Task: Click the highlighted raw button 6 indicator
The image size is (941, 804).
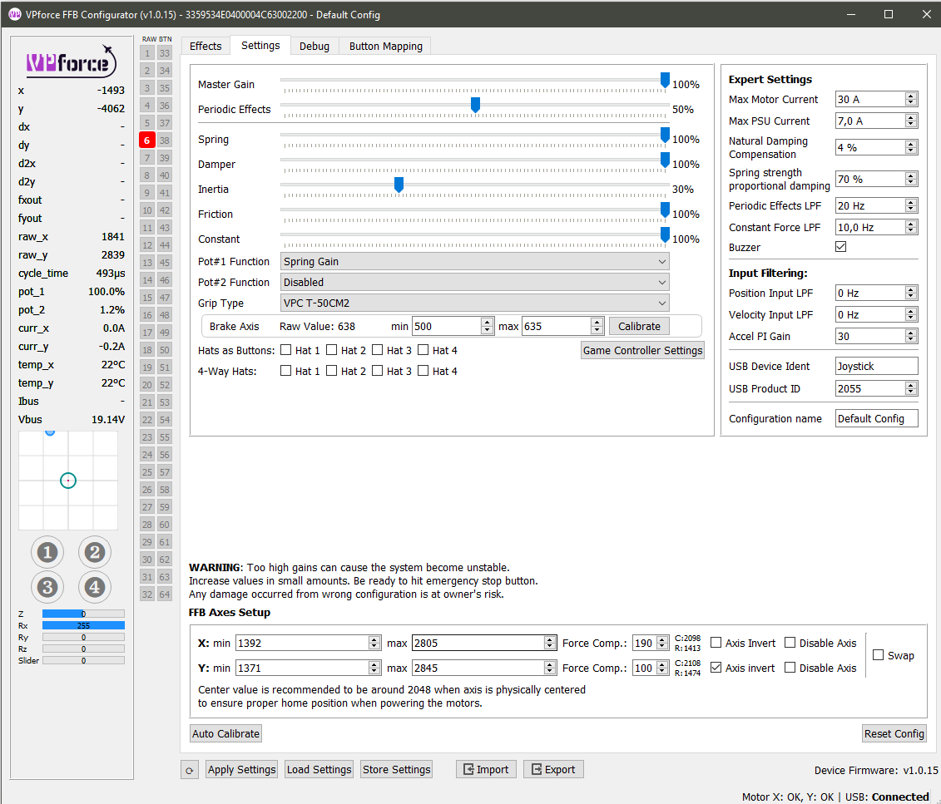Action: (146, 140)
